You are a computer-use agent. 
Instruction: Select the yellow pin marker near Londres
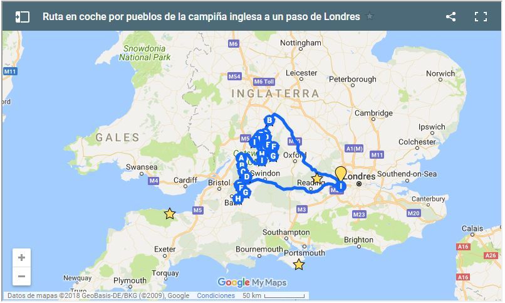pyautogui.click(x=340, y=173)
